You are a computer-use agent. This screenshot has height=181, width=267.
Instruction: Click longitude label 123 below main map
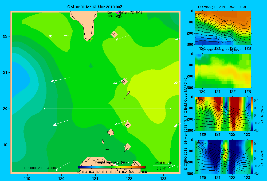163,178
